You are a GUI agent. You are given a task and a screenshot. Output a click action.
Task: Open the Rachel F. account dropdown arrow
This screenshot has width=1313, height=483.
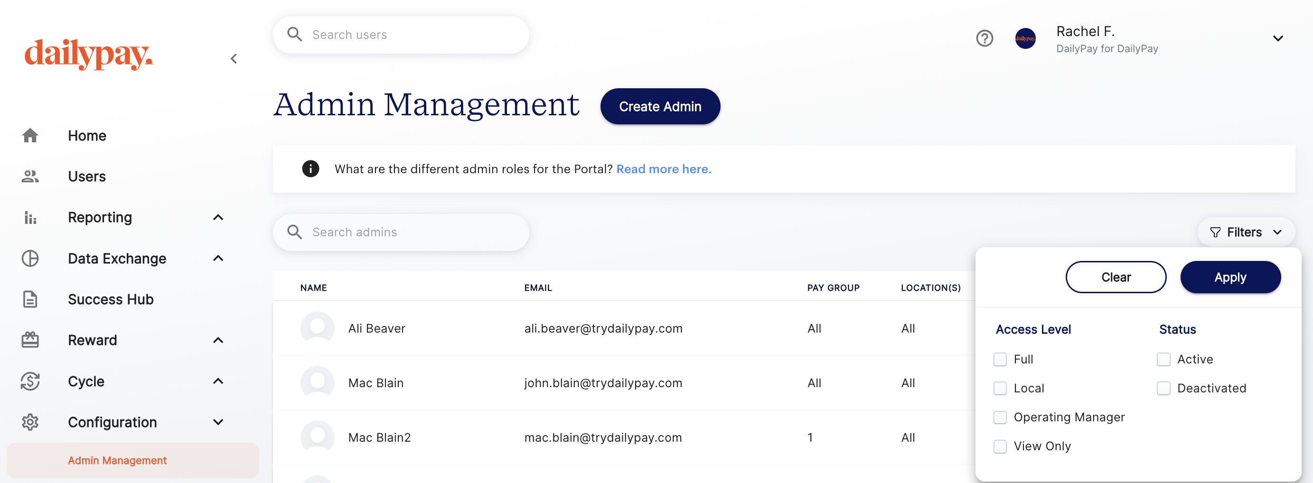1277,38
